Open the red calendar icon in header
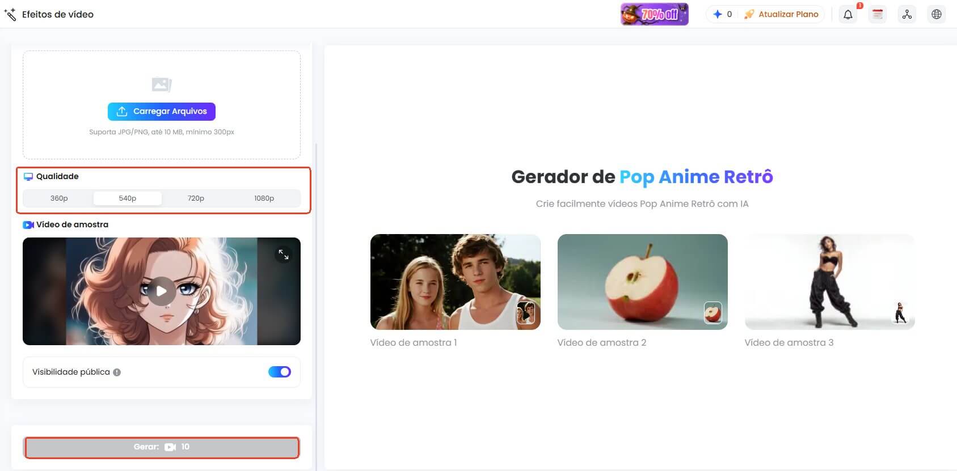957x471 pixels. click(x=878, y=15)
